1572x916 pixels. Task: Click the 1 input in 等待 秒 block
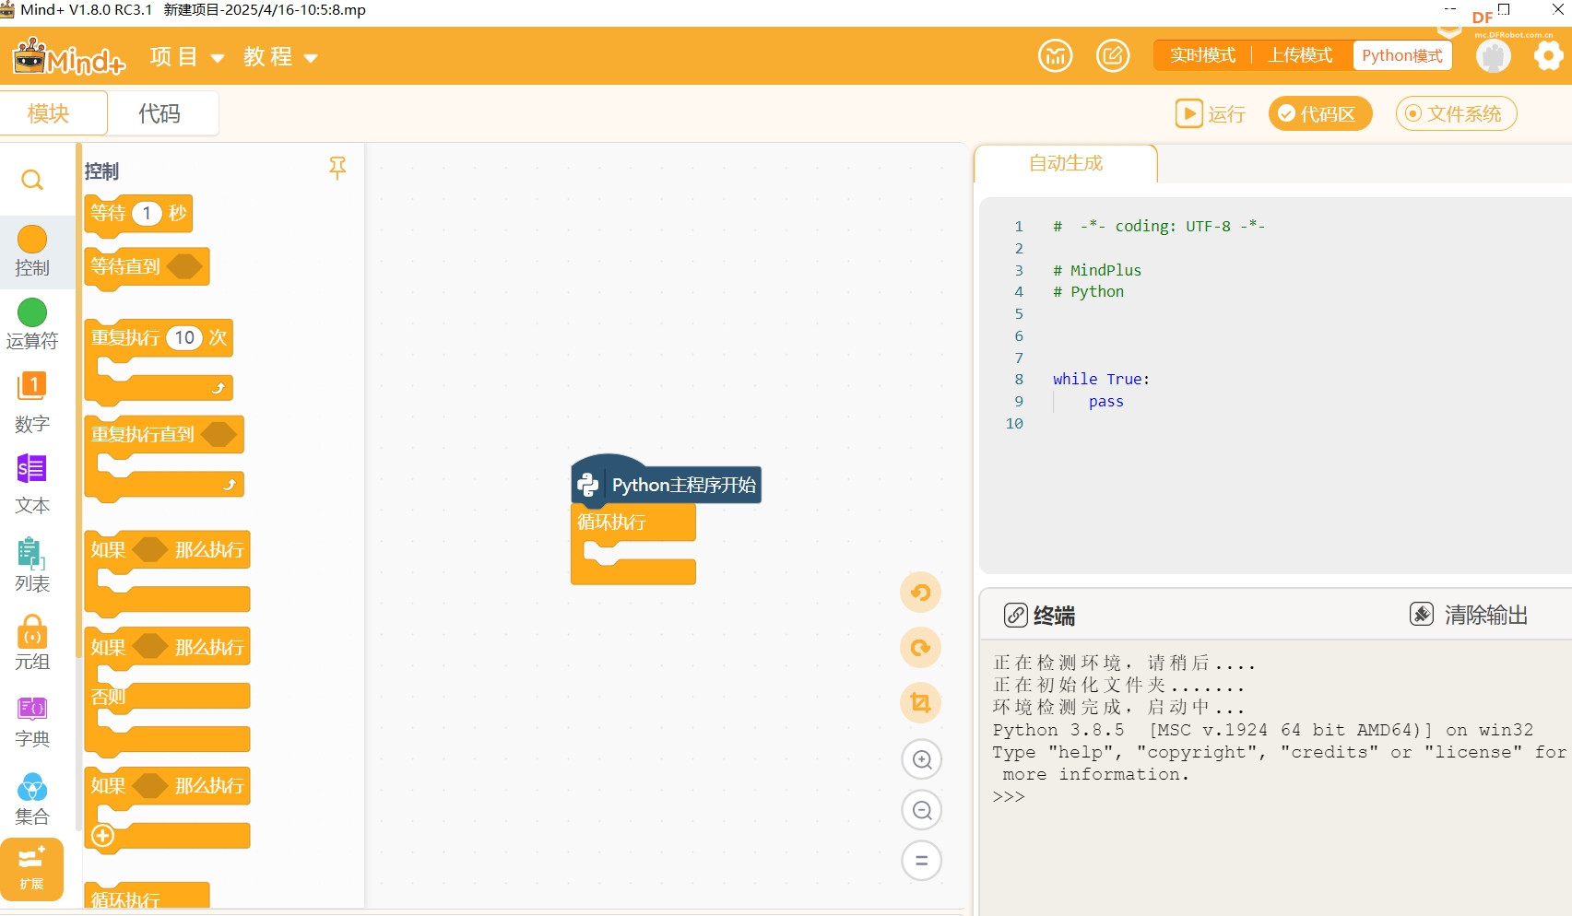(147, 214)
